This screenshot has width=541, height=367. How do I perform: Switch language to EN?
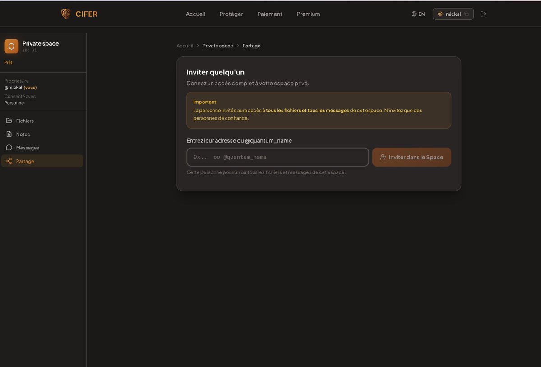[x=421, y=14]
